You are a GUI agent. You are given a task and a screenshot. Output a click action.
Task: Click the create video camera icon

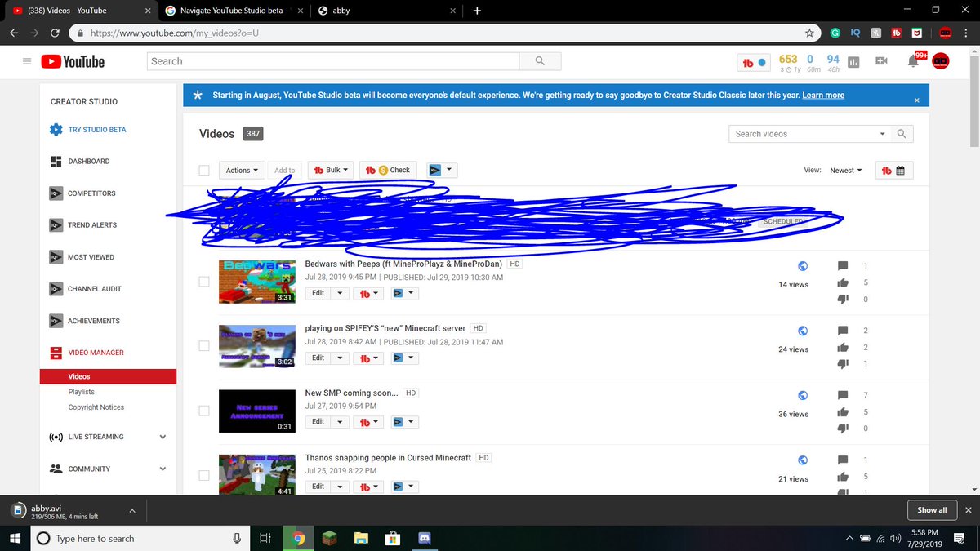click(881, 61)
